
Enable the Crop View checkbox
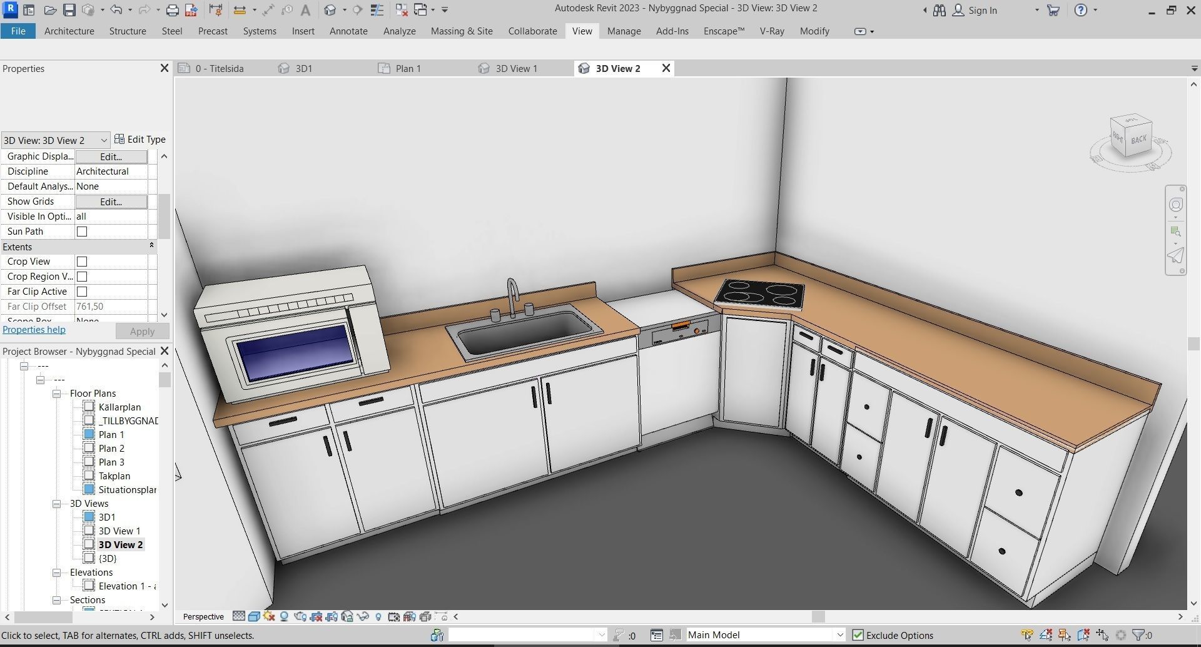(x=82, y=262)
